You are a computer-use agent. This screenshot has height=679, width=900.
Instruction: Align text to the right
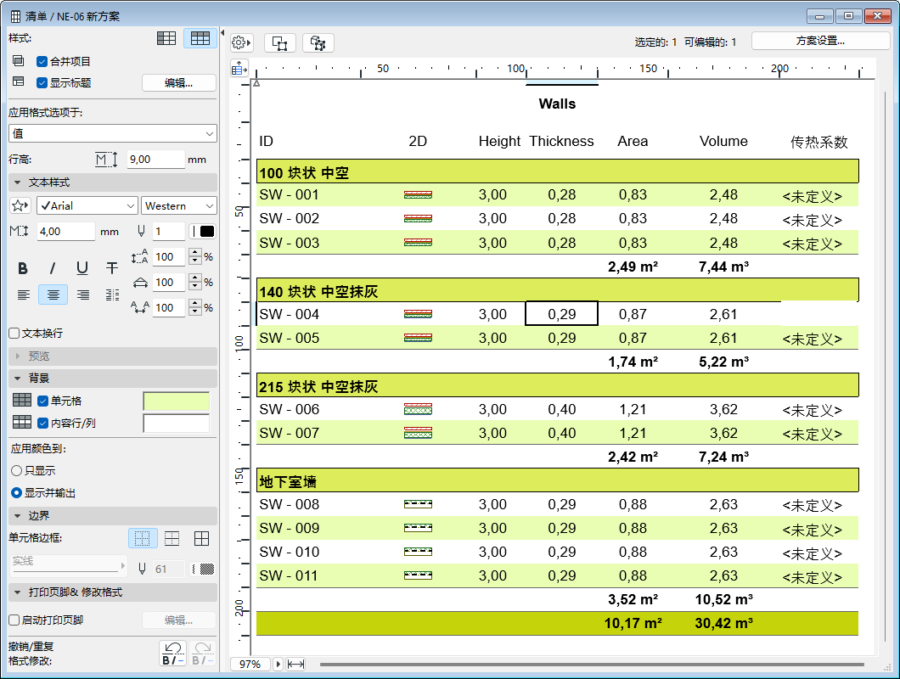click(82, 295)
